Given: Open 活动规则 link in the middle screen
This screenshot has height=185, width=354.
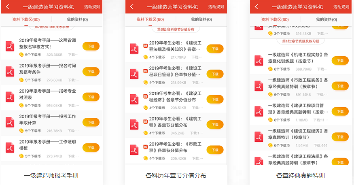Looking at the screenshot, I should (x=216, y=7).
